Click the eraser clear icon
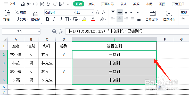Image resolution: width=189 pixels, height=95 pixels. pos(102,19)
